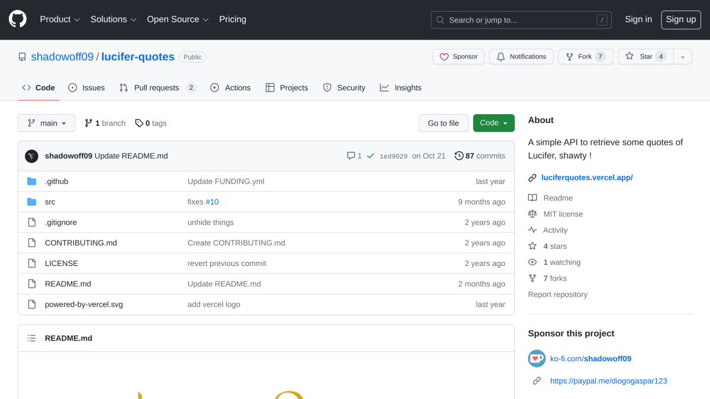710x399 pixels.
Task: Expand the Solutions menu
Action: point(114,20)
